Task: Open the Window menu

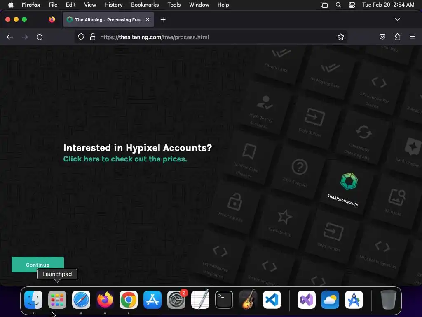Action: pyautogui.click(x=199, y=5)
